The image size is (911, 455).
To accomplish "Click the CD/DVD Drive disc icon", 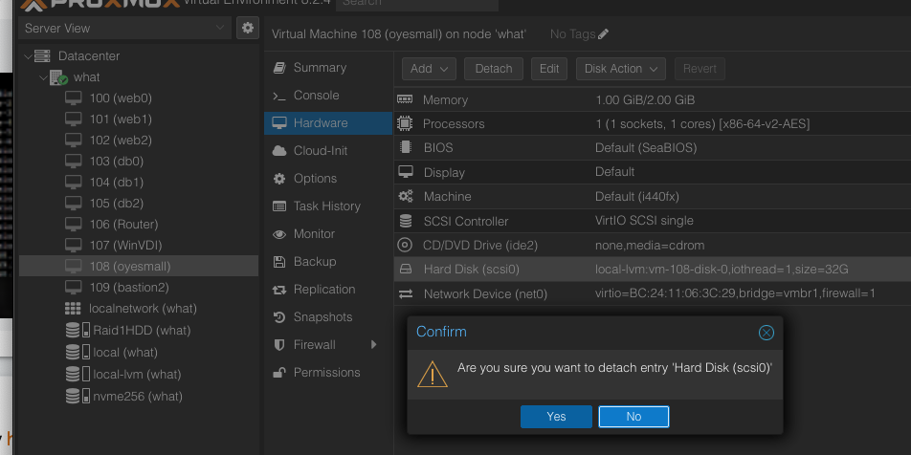I will pos(405,245).
